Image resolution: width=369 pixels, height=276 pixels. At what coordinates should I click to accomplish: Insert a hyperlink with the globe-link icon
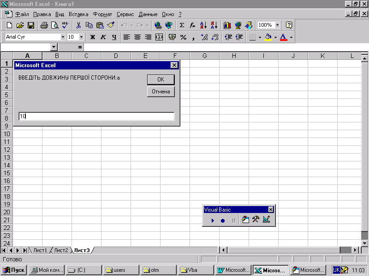click(158, 25)
